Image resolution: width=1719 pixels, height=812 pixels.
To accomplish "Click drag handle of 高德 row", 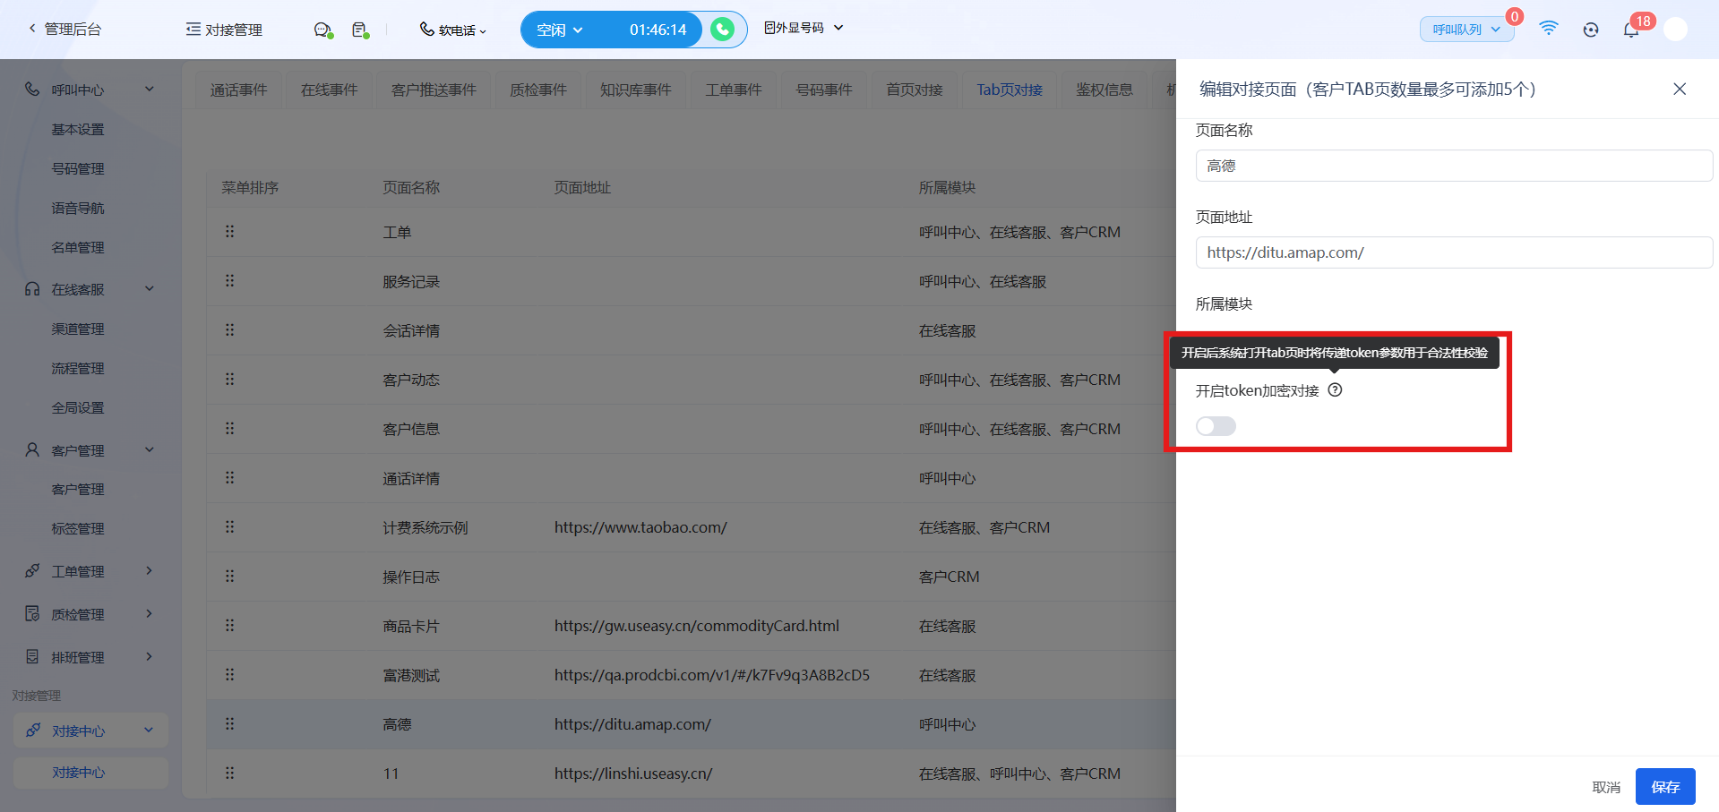I will [230, 724].
